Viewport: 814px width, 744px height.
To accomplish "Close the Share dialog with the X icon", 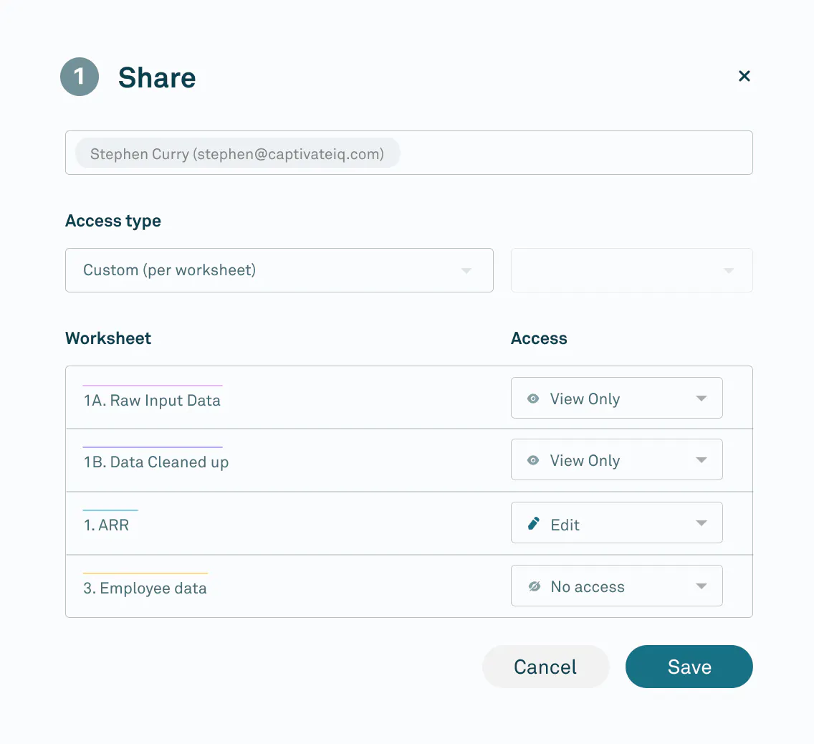I will point(744,76).
